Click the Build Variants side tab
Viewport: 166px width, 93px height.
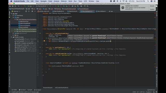pos(9,48)
